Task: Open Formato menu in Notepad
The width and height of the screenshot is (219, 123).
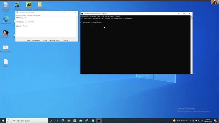Action: click(x=30, y=15)
